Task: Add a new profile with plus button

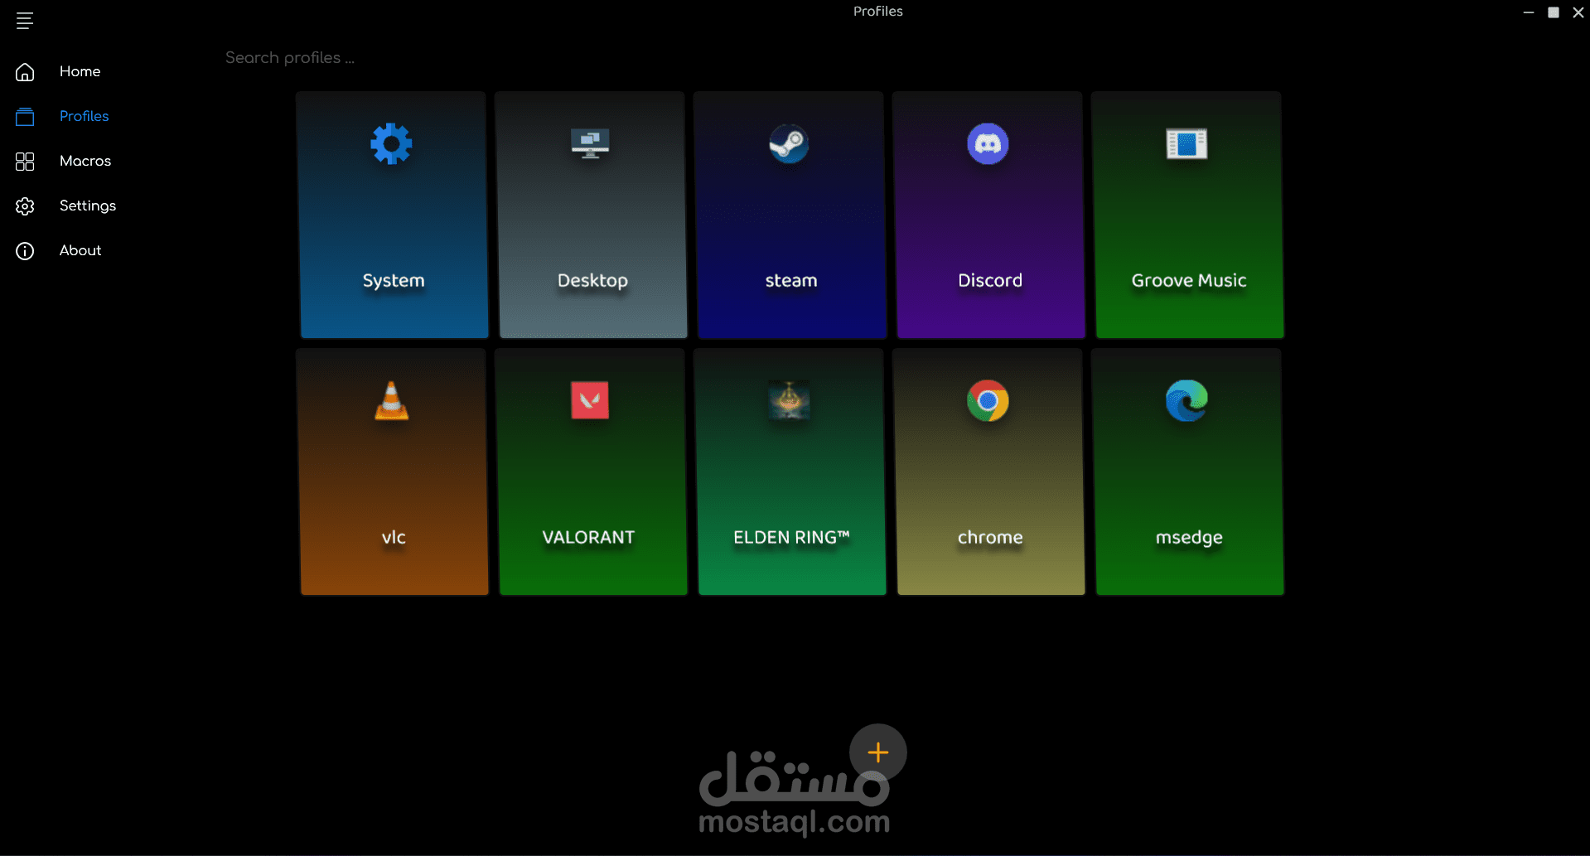Action: coord(878,752)
